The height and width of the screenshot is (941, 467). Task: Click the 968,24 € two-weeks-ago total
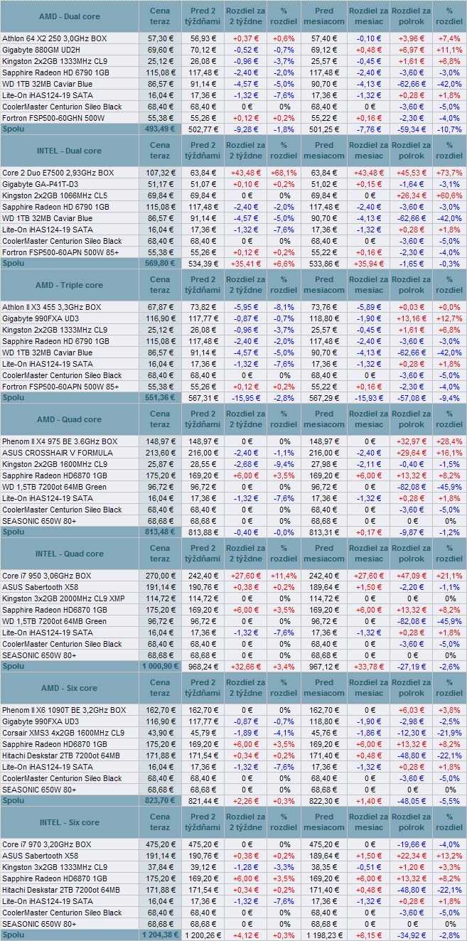(203, 666)
